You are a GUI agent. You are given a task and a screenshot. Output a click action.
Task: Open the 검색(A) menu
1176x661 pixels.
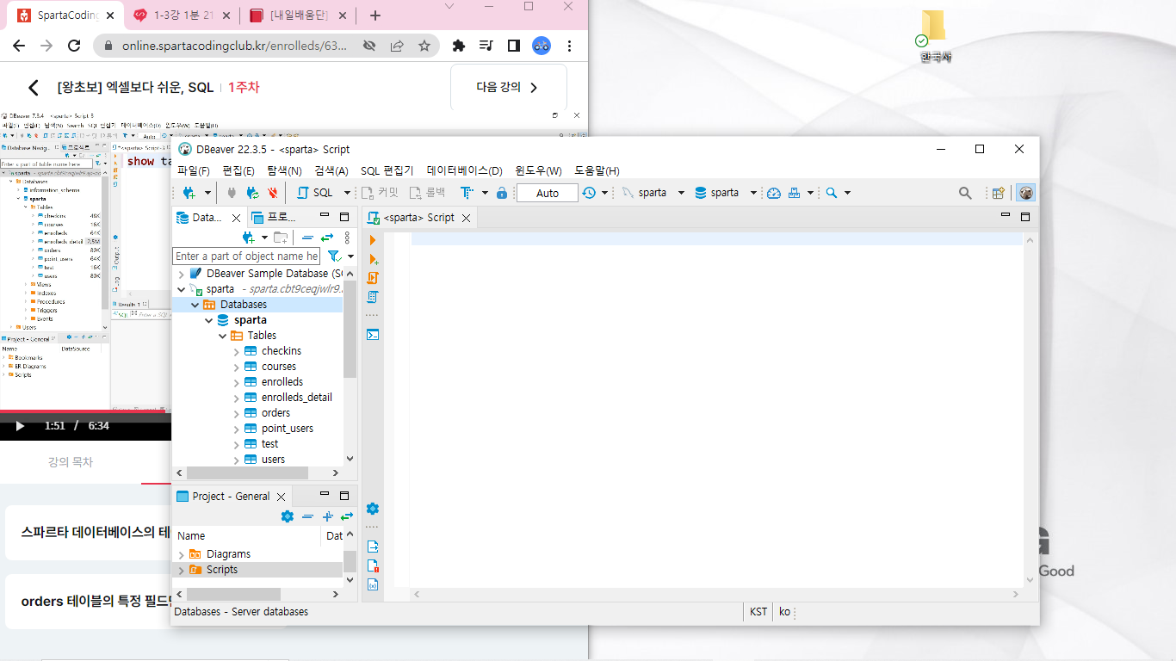(331, 170)
